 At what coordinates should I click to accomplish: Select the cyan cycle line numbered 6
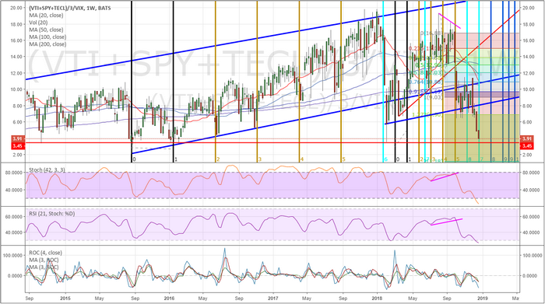(x=383, y=82)
